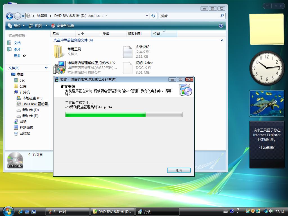This screenshot has width=288, height=216.
Task: Collapse the 文件夹 folders pane
Action: (x=46, y=68)
